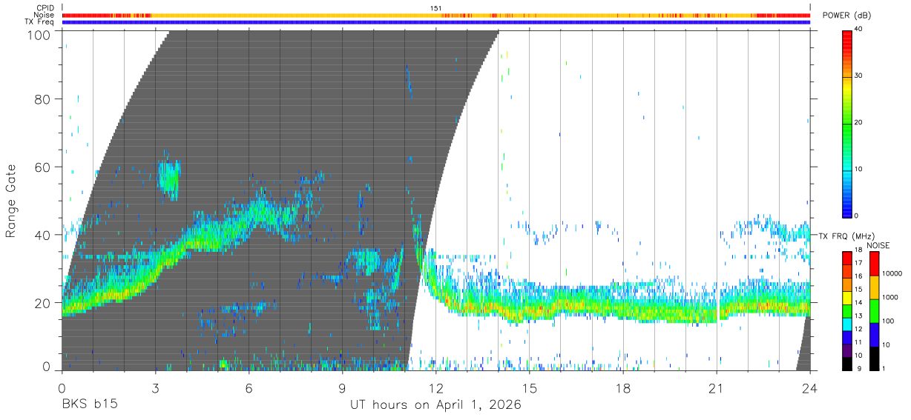The height and width of the screenshot is (420, 911).
Task: Click the 'CPID' row label
Action: pyautogui.click(x=45, y=8)
